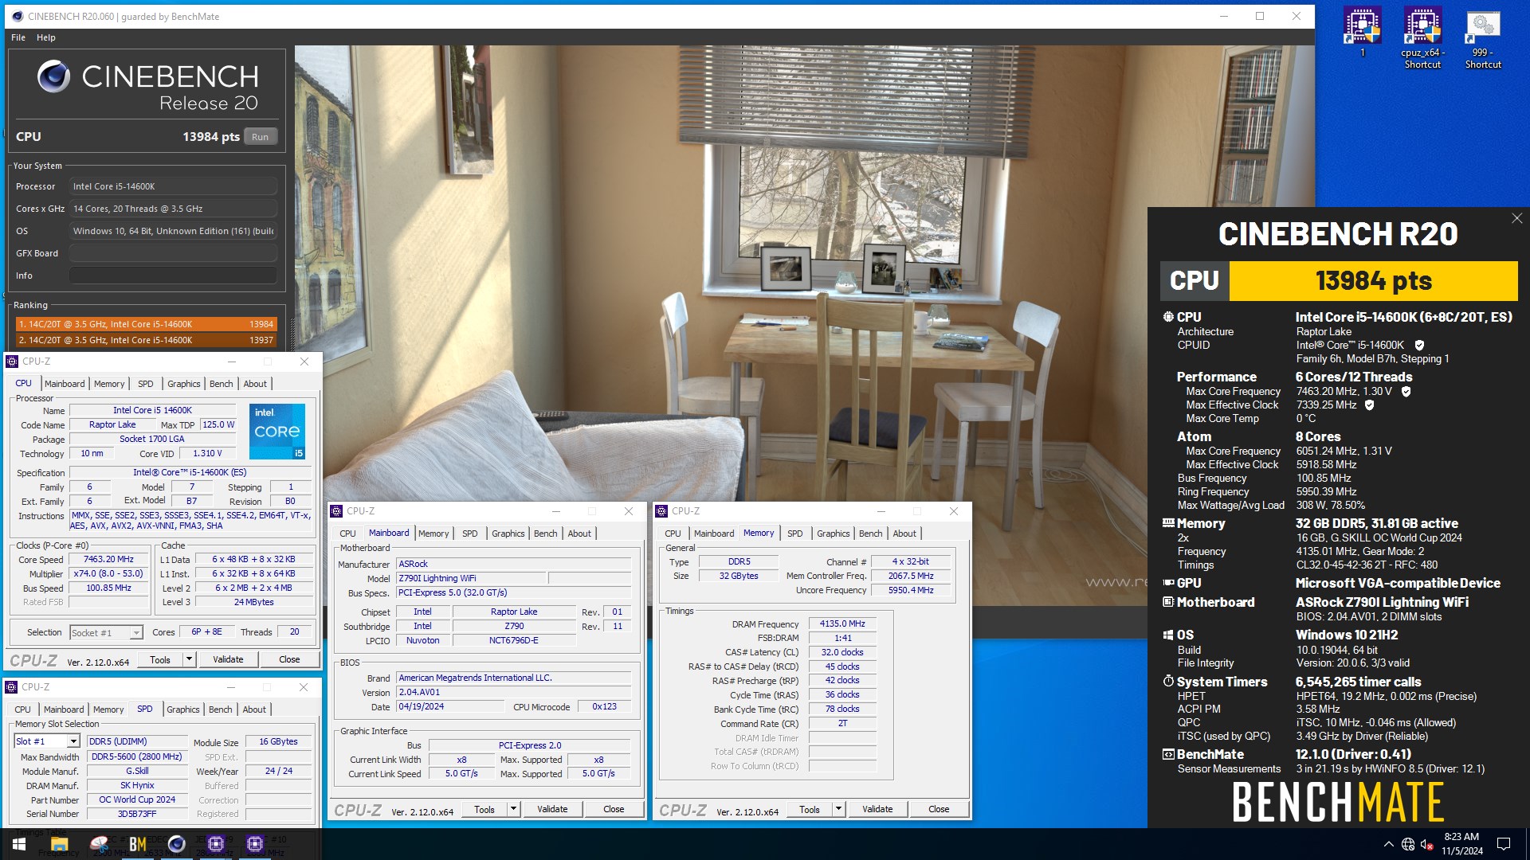Launch the cpuz_x64 Shortcut desktop icon

(1422, 38)
